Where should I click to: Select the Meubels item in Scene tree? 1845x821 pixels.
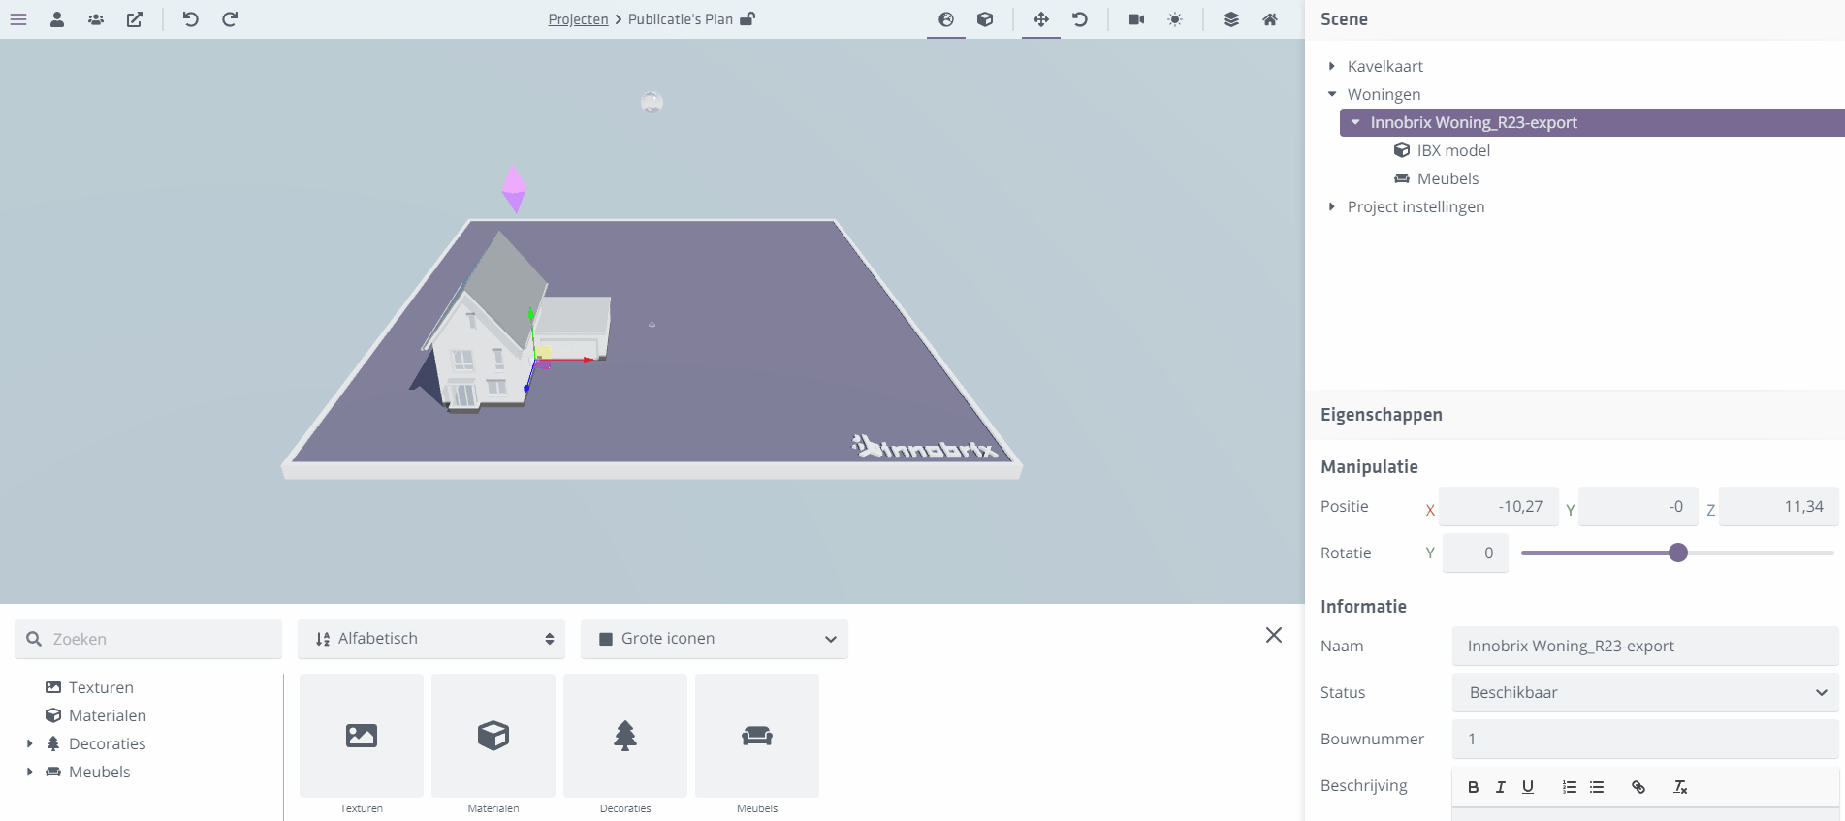pyautogui.click(x=1436, y=178)
